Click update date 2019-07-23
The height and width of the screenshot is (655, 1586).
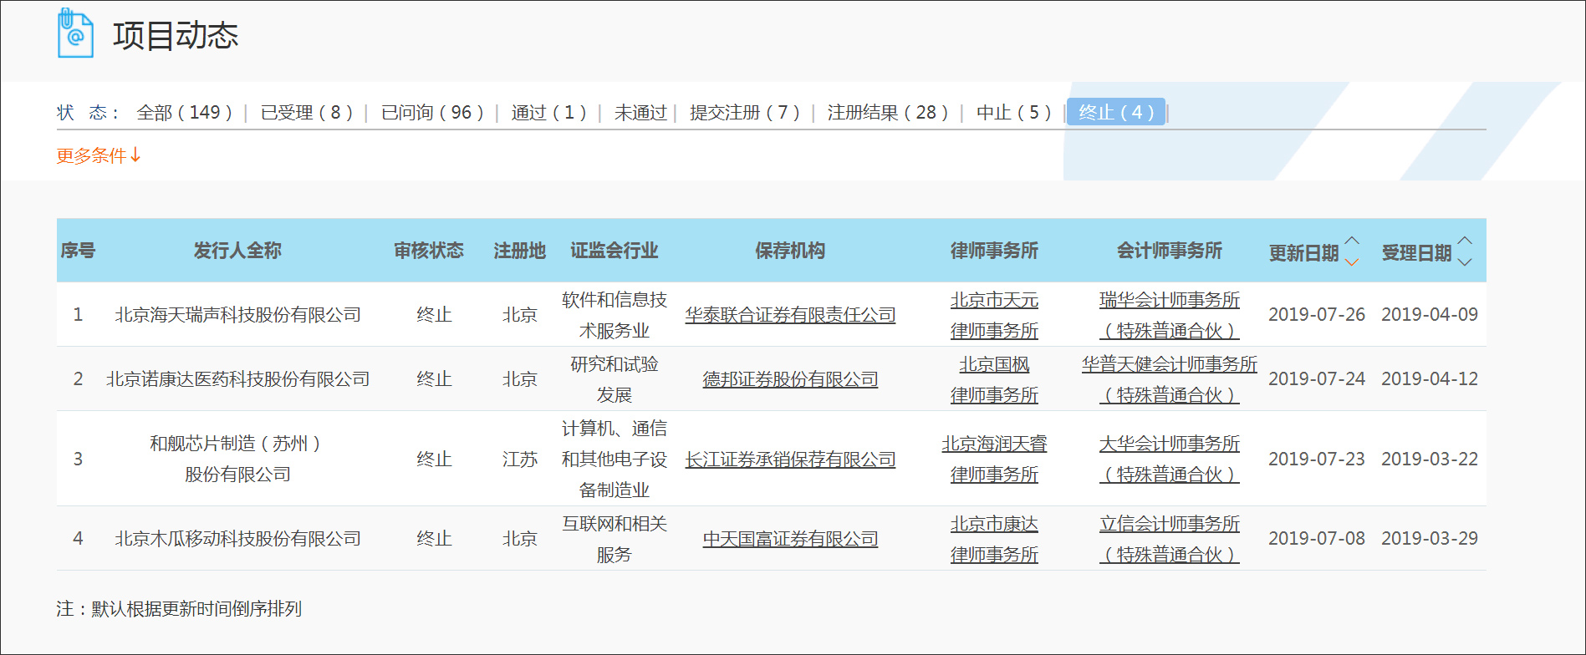1317,460
